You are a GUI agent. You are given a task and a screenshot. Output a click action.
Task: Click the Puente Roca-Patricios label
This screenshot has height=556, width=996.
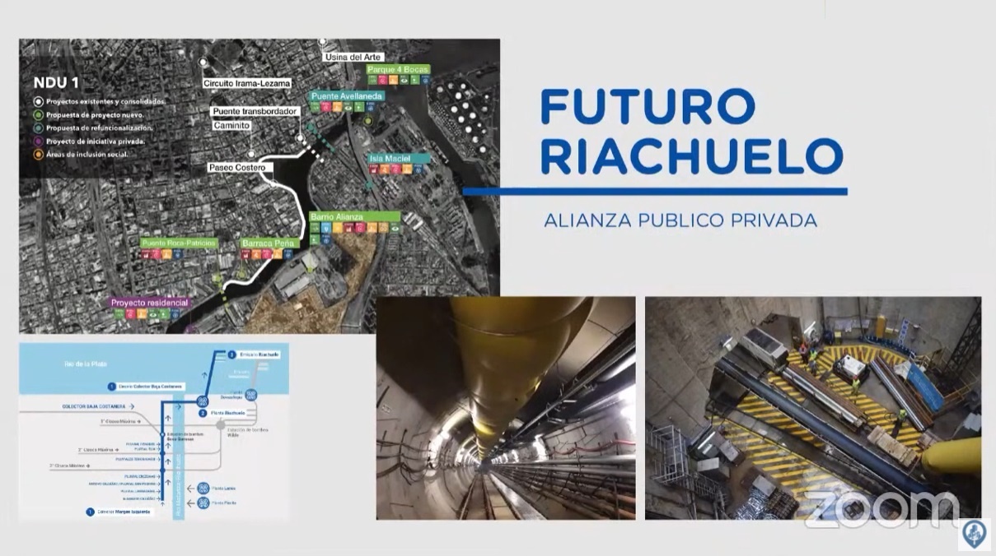(179, 243)
